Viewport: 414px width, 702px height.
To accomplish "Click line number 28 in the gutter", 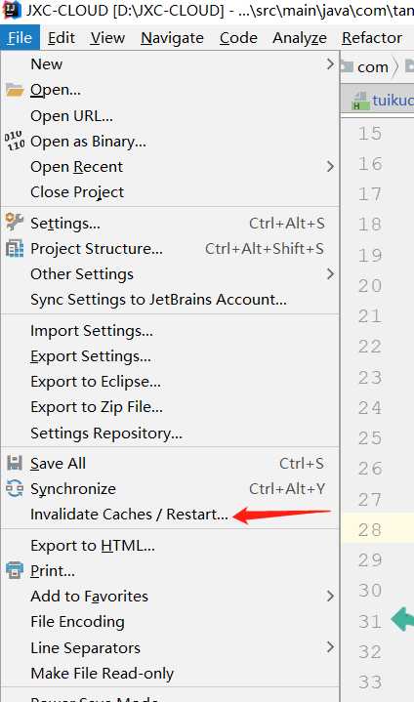I will pos(370,530).
